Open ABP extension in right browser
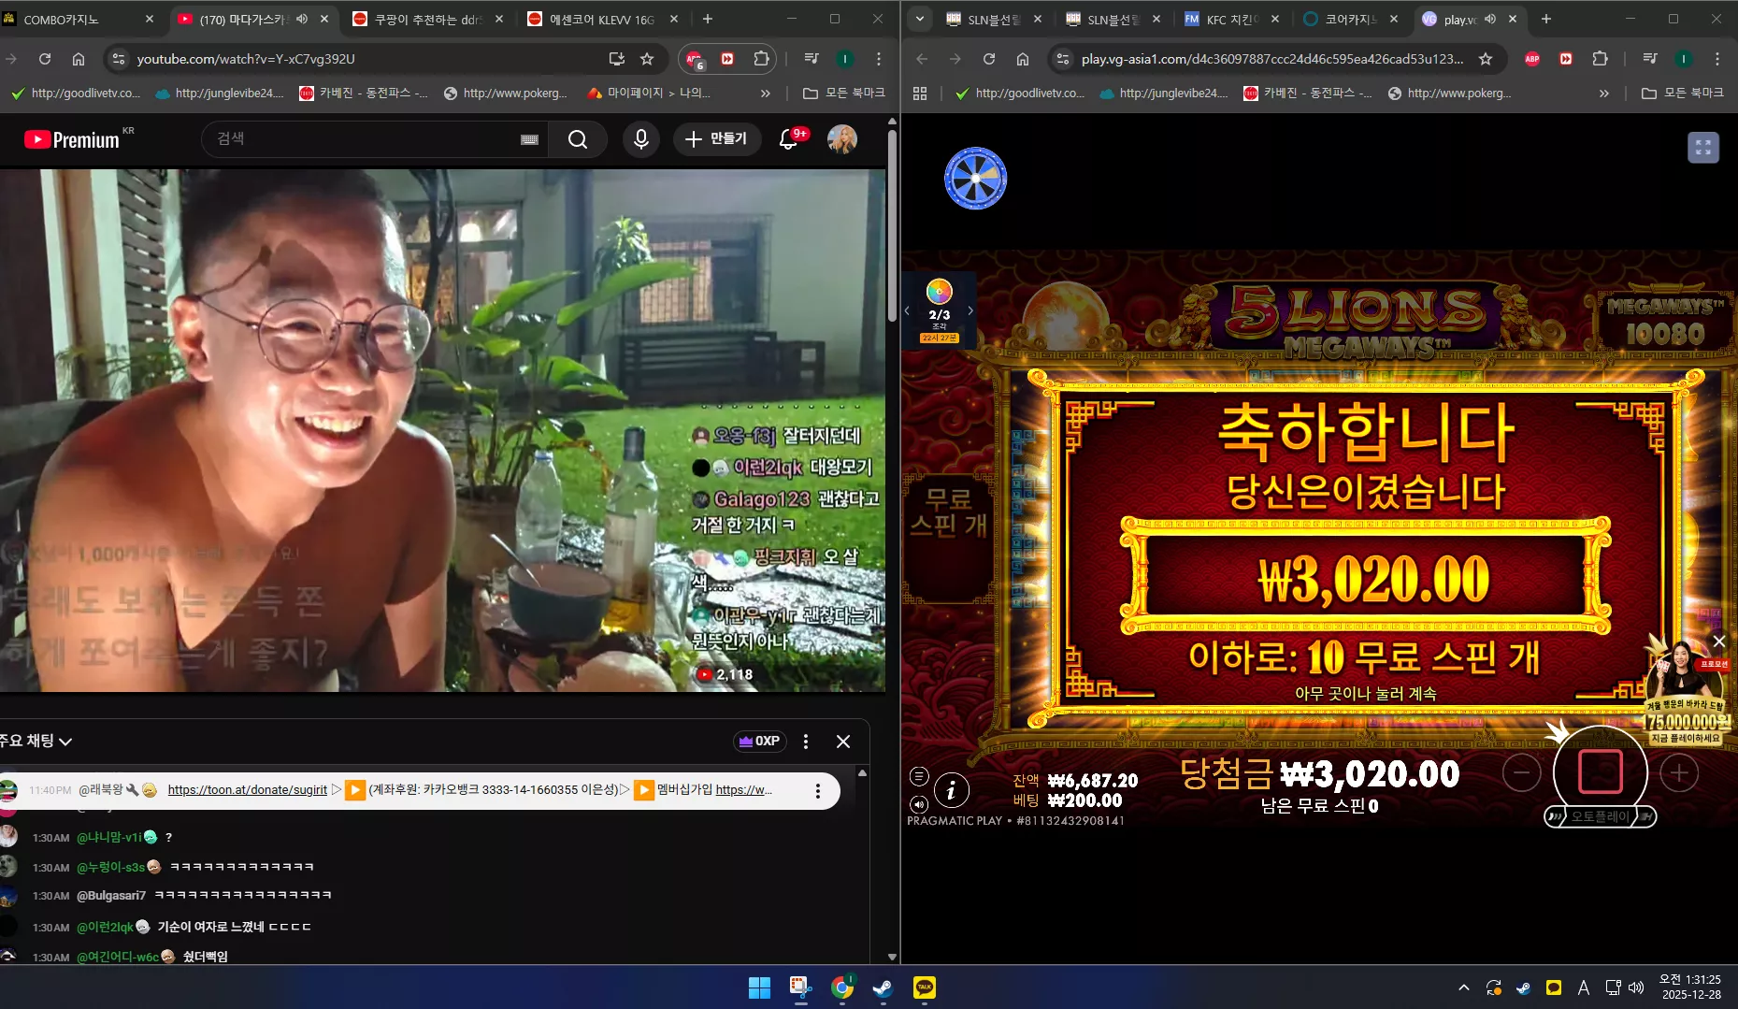This screenshot has width=1738, height=1009. tap(1532, 59)
